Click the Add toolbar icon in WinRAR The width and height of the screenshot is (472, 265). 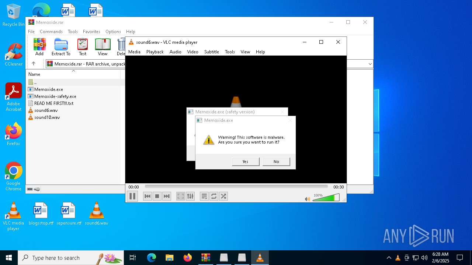[x=39, y=47]
